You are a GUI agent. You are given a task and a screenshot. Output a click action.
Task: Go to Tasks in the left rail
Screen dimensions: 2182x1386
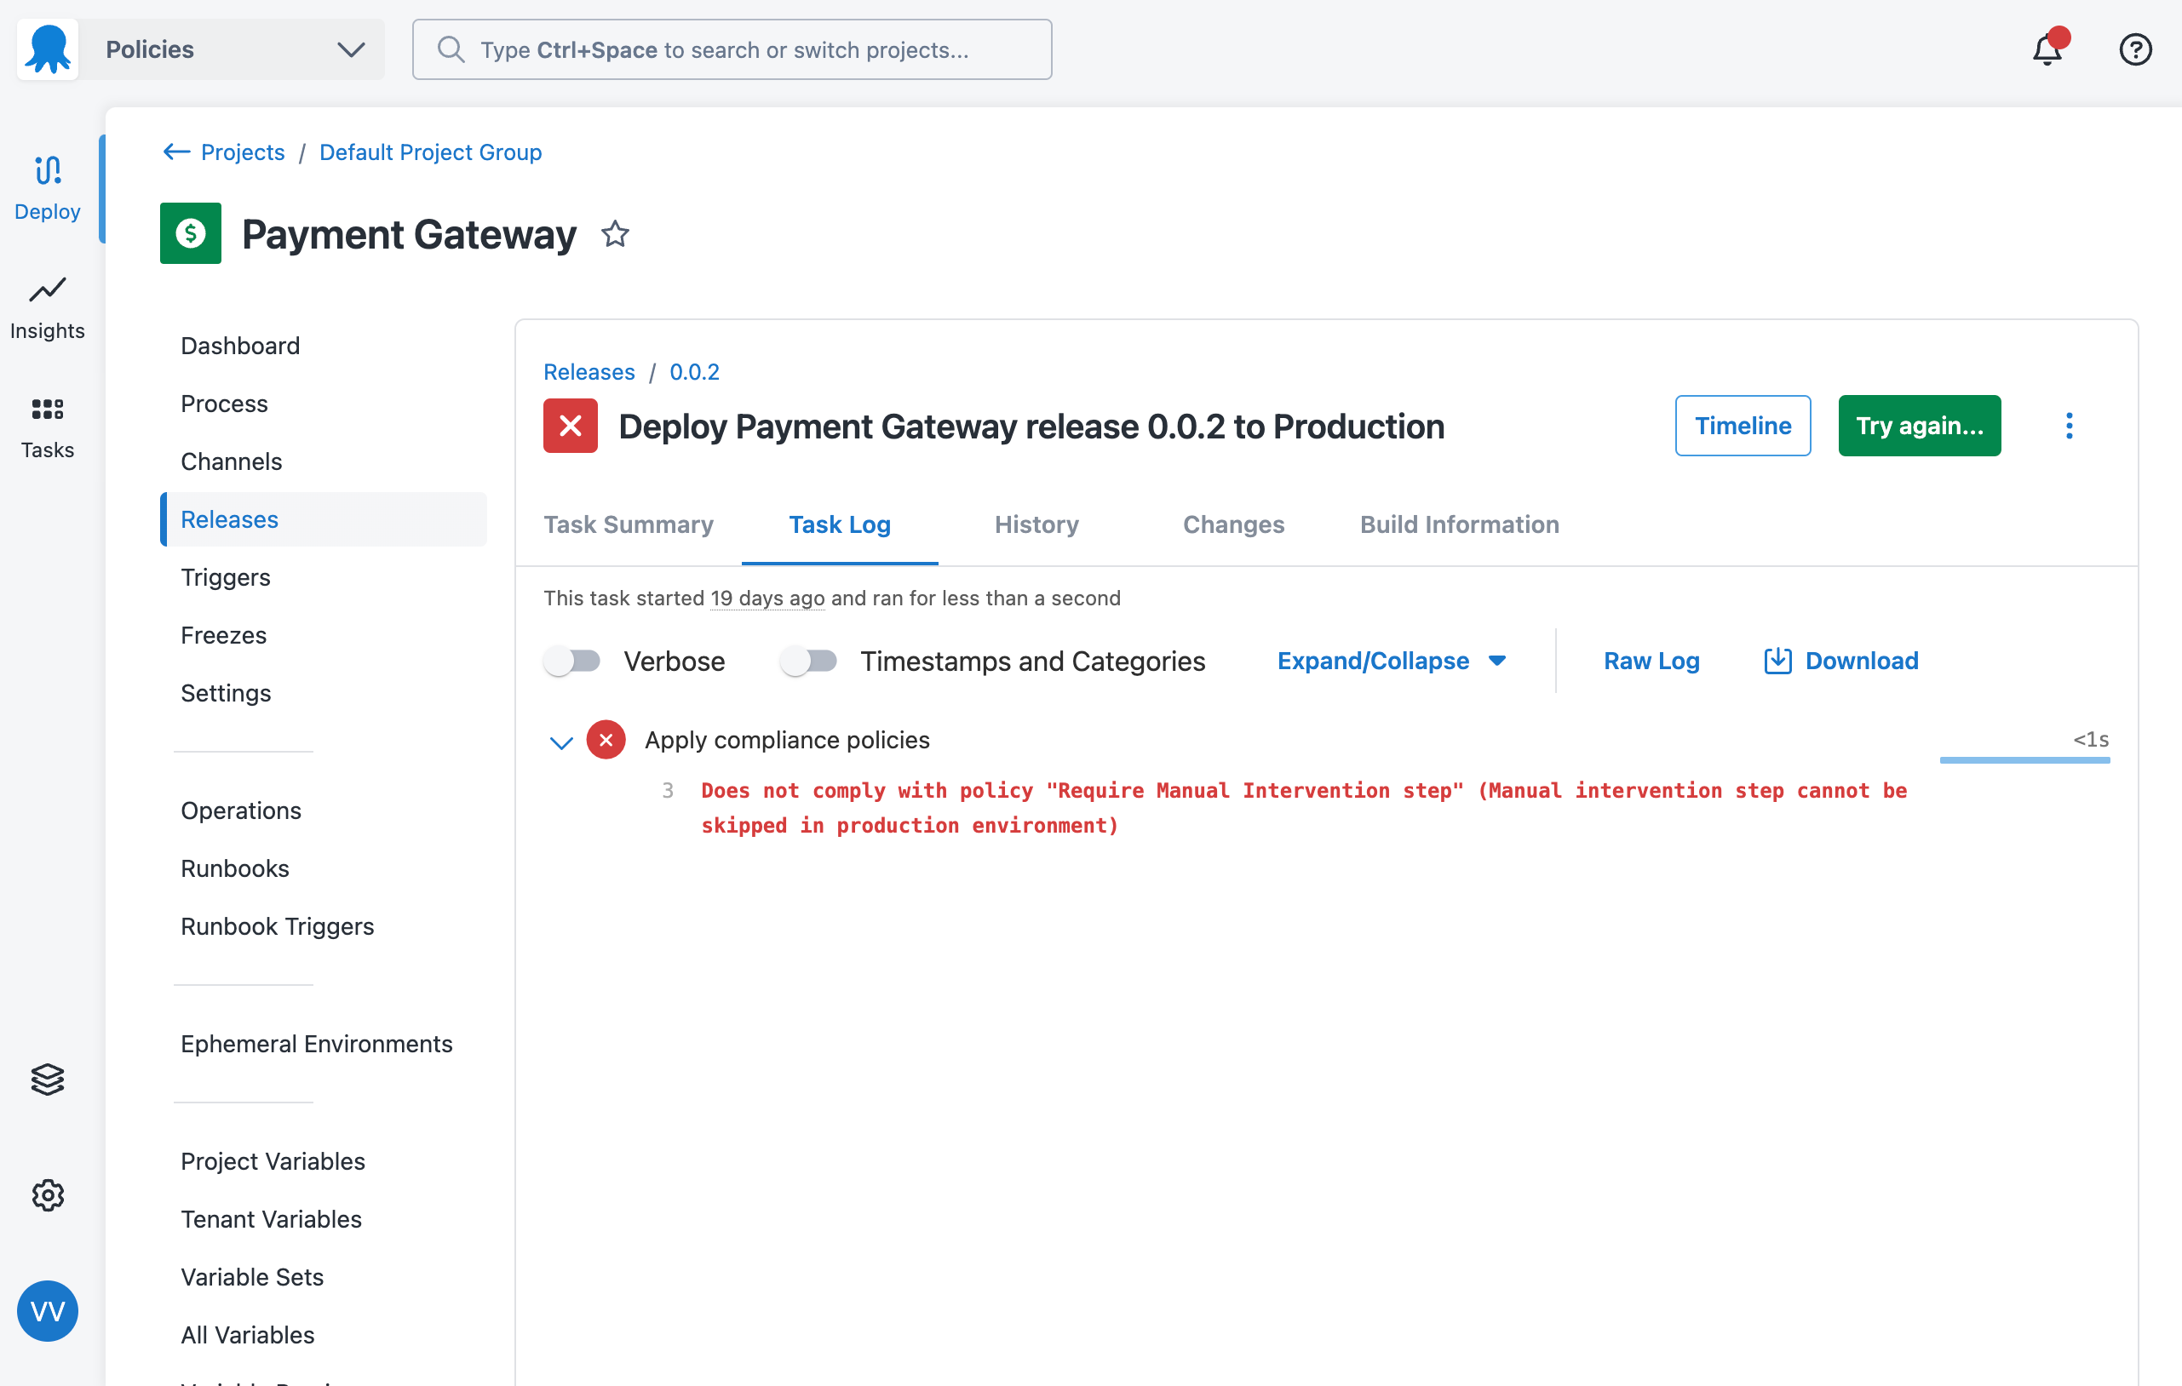click(x=47, y=427)
